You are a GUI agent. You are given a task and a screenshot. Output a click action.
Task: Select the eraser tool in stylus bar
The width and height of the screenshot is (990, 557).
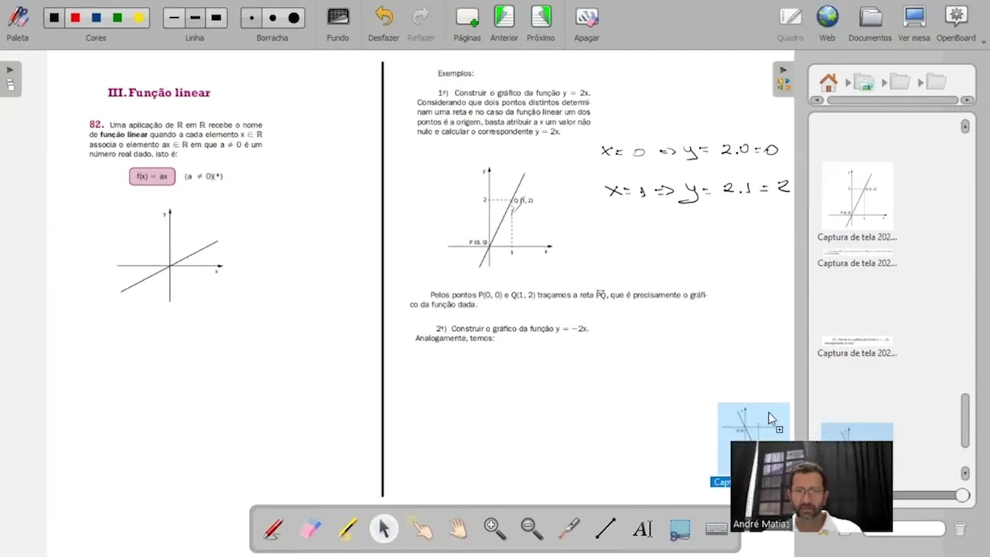tap(309, 529)
